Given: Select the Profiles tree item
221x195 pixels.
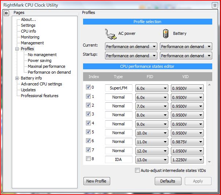Looking at the screenshot, I should (x=27, y=49).
